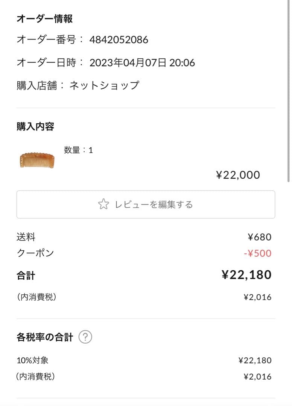The height and width of the screenshot is (406, 292).
Task: Click the bold ¥22,180 total amount
Action: tap(246, 275)
